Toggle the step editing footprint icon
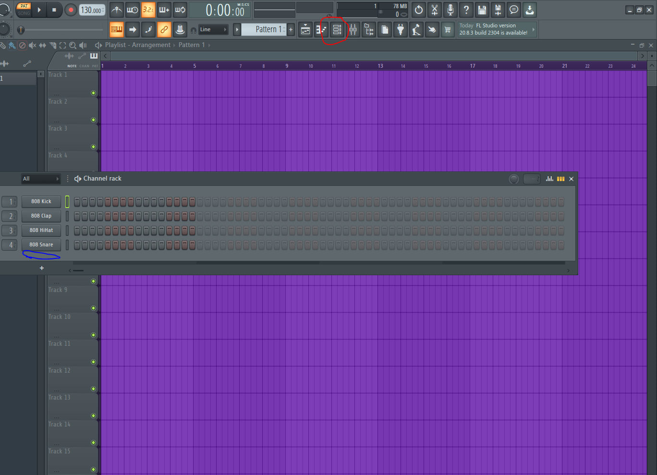657x475 pixels. pyautogui.click(x=148, y=30)
